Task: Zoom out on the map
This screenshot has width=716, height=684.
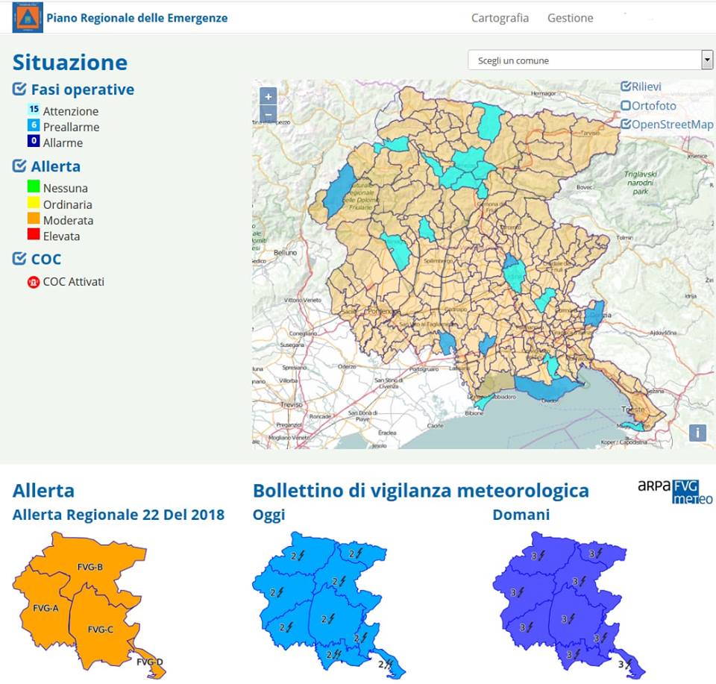Action: coord(268,115)
